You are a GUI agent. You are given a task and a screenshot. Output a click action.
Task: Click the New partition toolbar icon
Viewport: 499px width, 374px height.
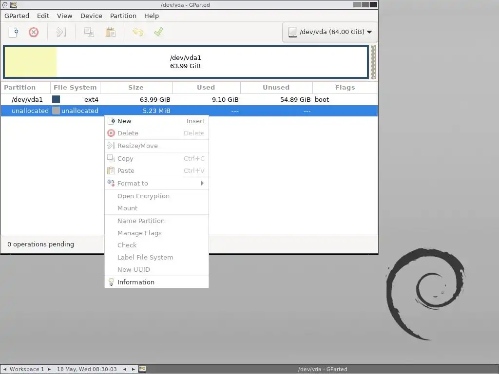tap(13, 32)
